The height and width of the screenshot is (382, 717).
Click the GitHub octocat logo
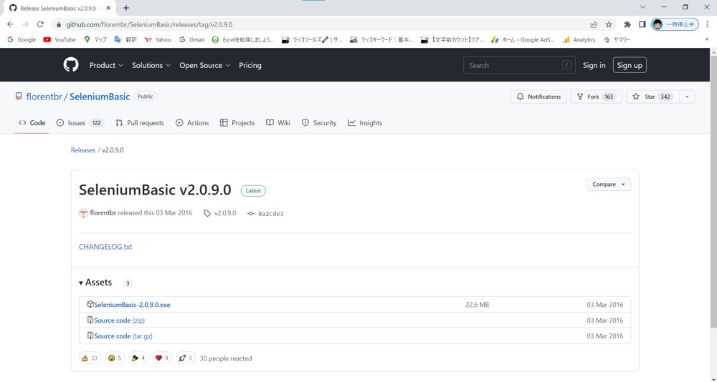(71, 65)
